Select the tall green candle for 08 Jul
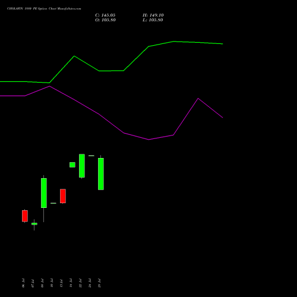 pos(44,193)
